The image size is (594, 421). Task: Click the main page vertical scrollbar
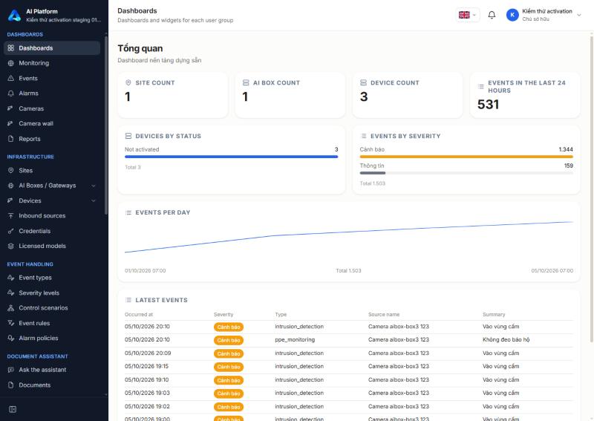[x=591, y=189]
